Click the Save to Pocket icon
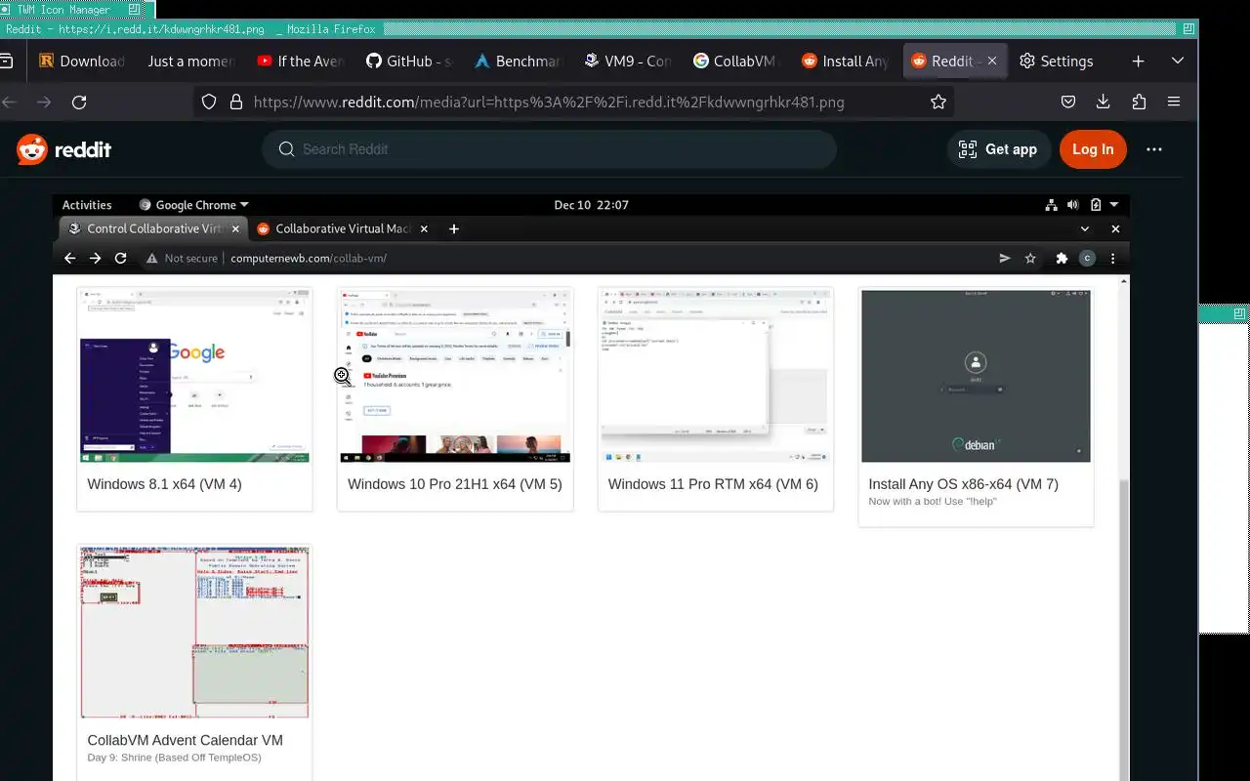Viewport: 1250px width, 781px height. (1068, 102)
